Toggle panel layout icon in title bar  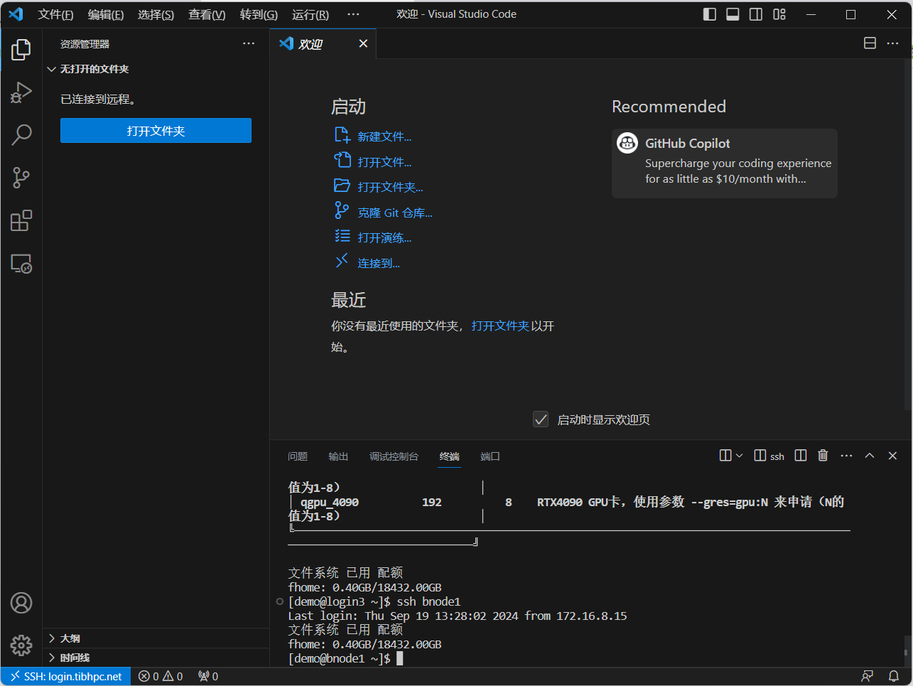[733, 14]
